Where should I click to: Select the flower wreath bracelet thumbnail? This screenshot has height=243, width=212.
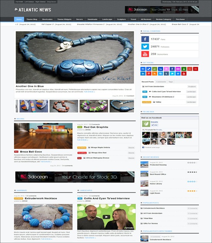coord(94,106)
